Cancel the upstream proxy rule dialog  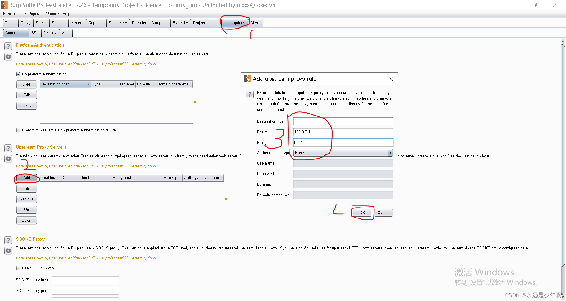384,213
